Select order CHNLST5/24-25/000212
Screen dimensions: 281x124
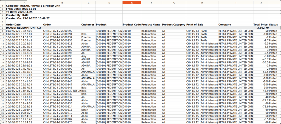point(62,113)
